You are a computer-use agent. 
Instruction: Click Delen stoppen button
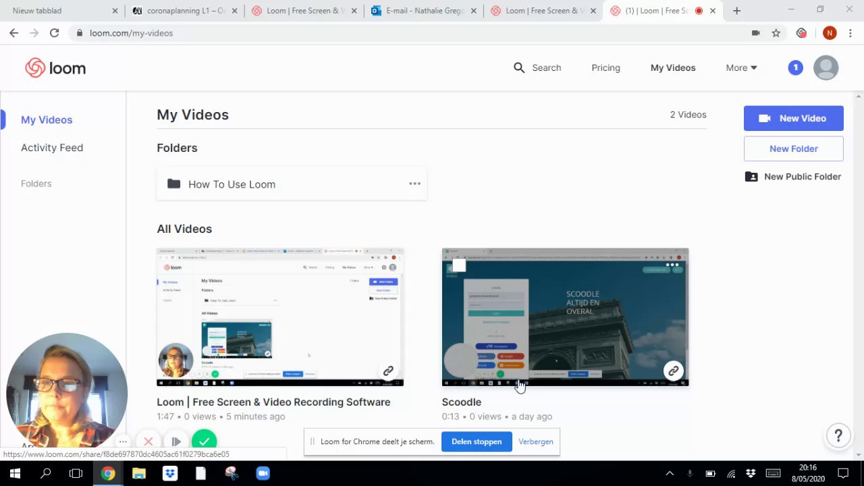(x=477, y=441)
